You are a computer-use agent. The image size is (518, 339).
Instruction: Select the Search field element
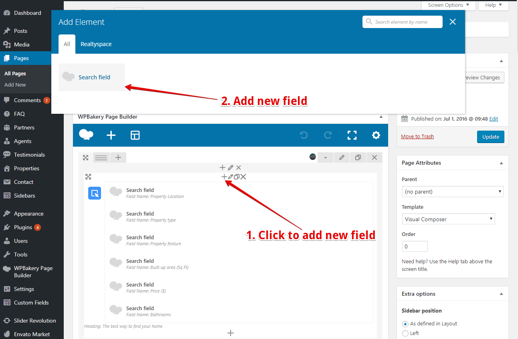tap(92, 77)
